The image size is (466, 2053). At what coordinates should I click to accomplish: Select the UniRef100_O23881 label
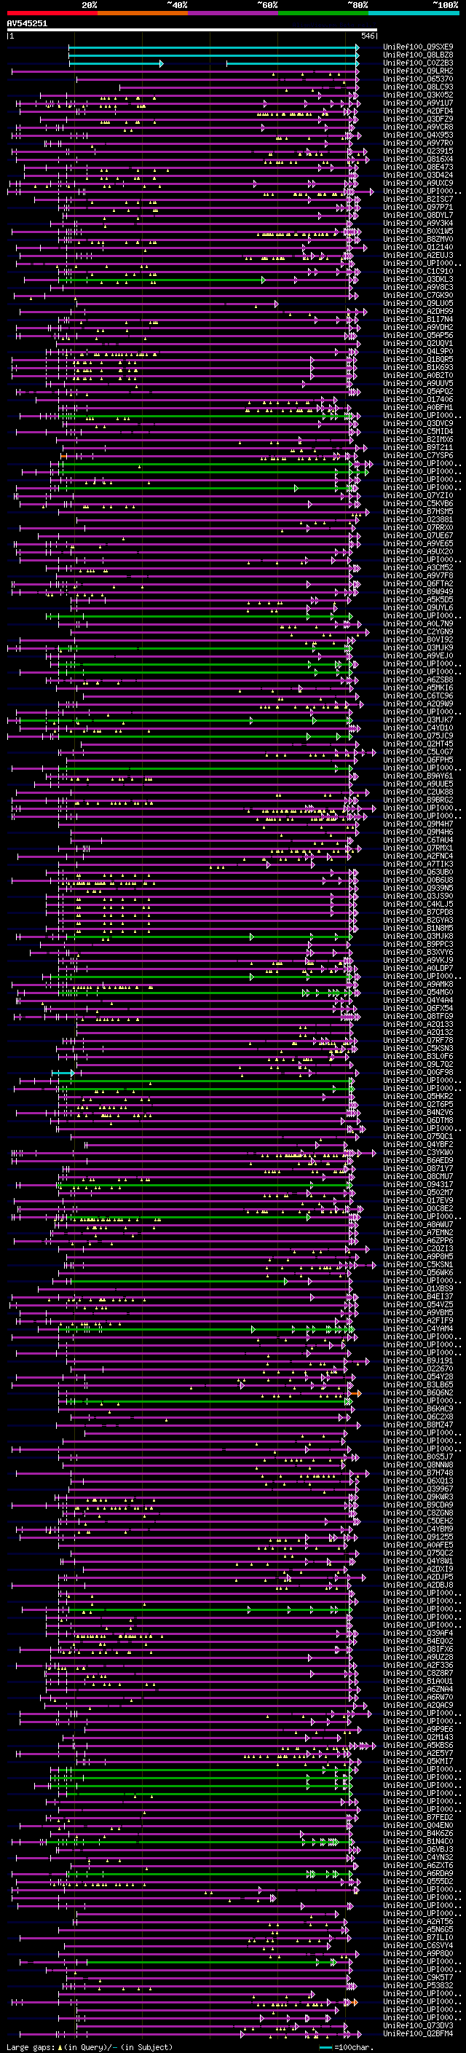(418, 520)
